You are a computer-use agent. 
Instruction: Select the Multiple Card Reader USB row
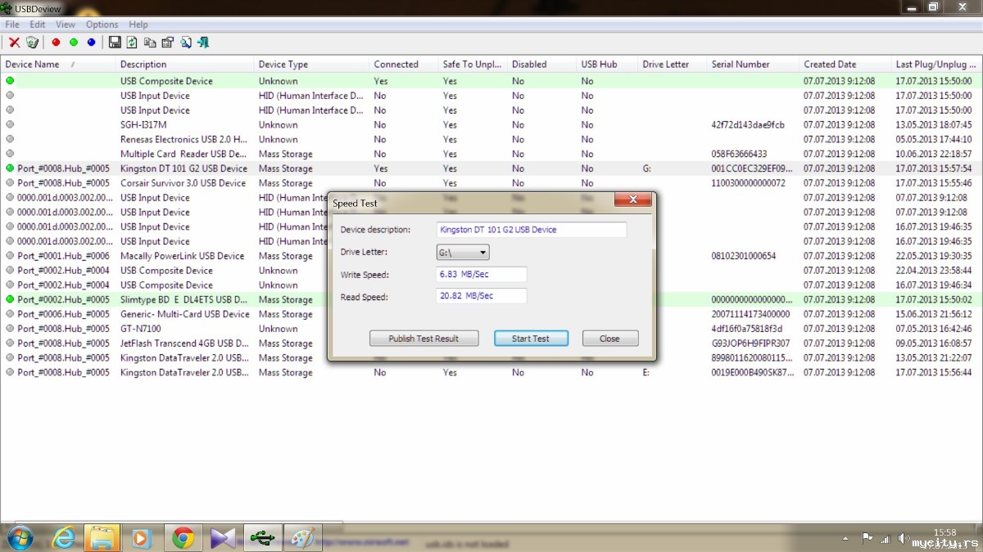point(491,154)
